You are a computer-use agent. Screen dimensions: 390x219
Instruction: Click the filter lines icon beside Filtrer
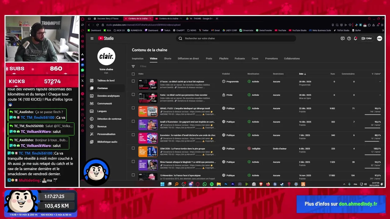click(x=133, y=66)
